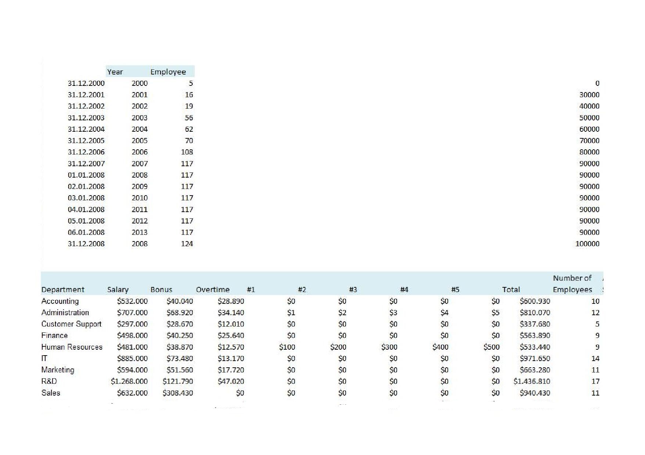Click the Bonus column header
The image size is (645, 455).
click(161, 290)
